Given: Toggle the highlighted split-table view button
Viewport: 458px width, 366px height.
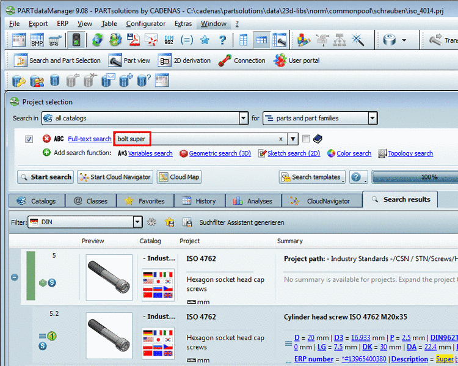Looking at the screenshot, I should coord(261,40).
